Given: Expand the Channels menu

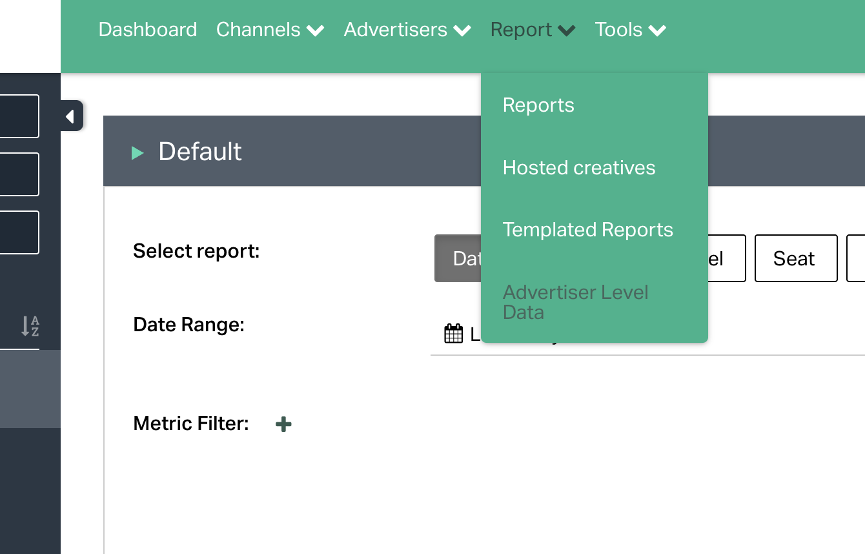Looking at the screenshot, I should tap(270, 30).
